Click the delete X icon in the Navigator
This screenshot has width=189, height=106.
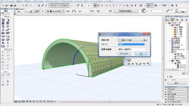click(x=187, y=73)
